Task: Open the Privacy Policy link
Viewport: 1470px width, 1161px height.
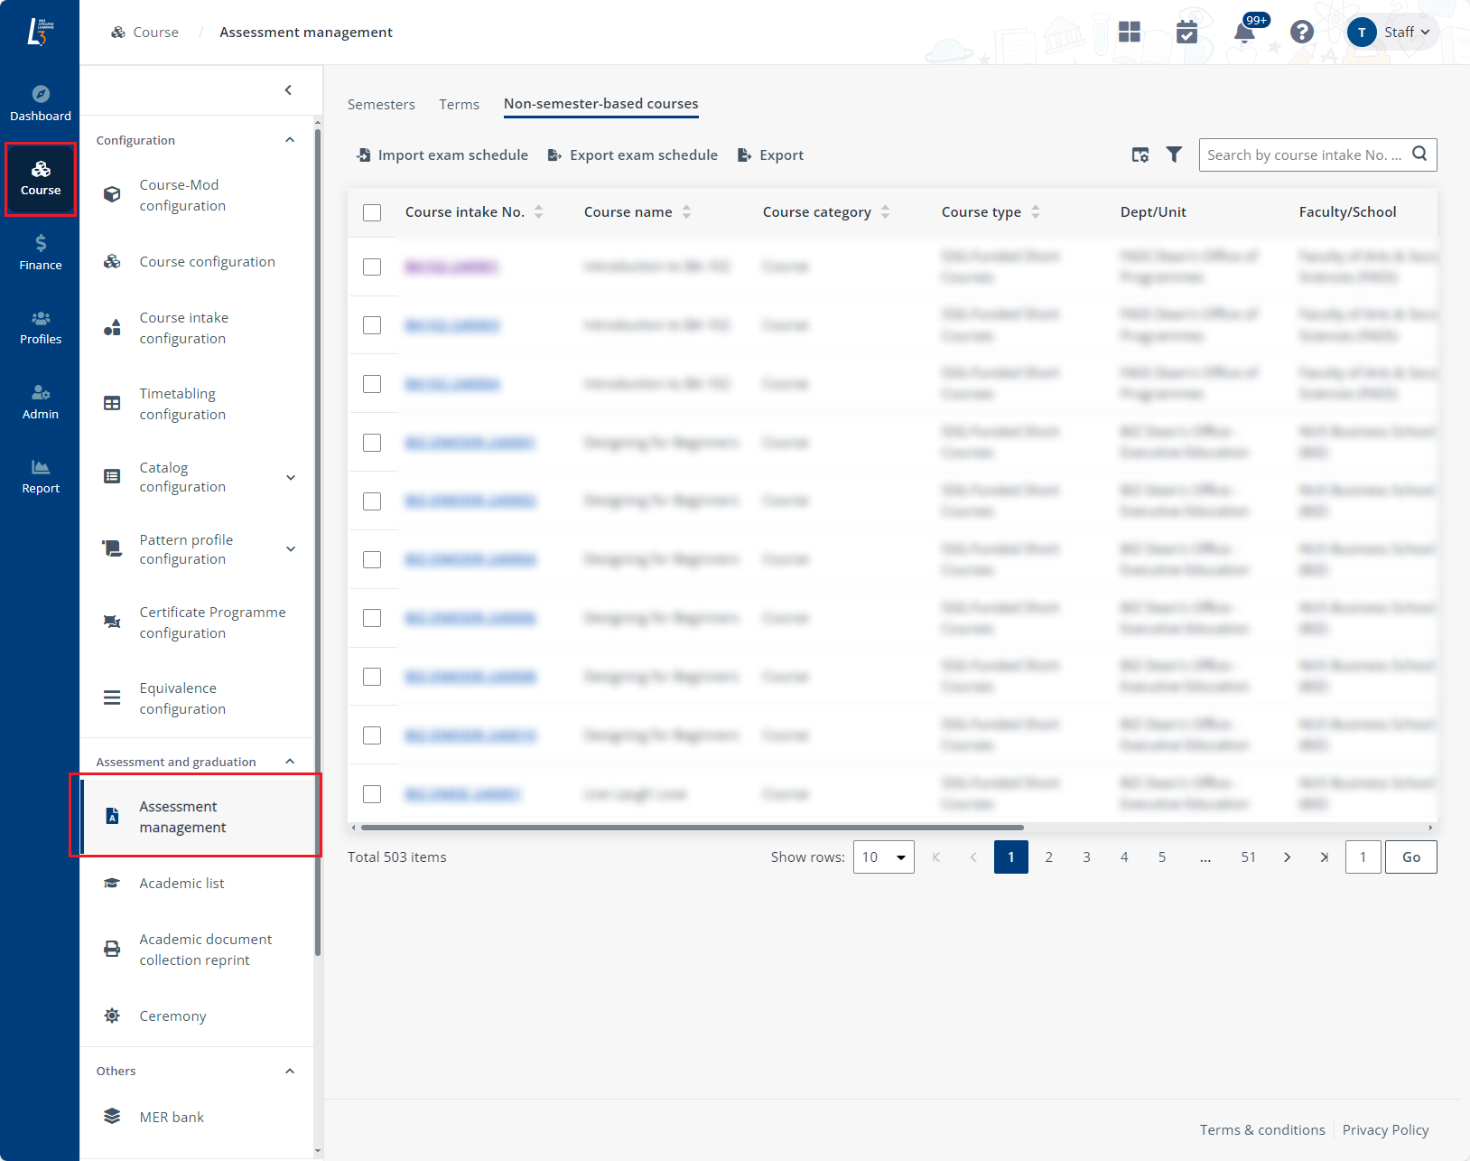Action: pyautogui.click(x=1385, y=1130)
